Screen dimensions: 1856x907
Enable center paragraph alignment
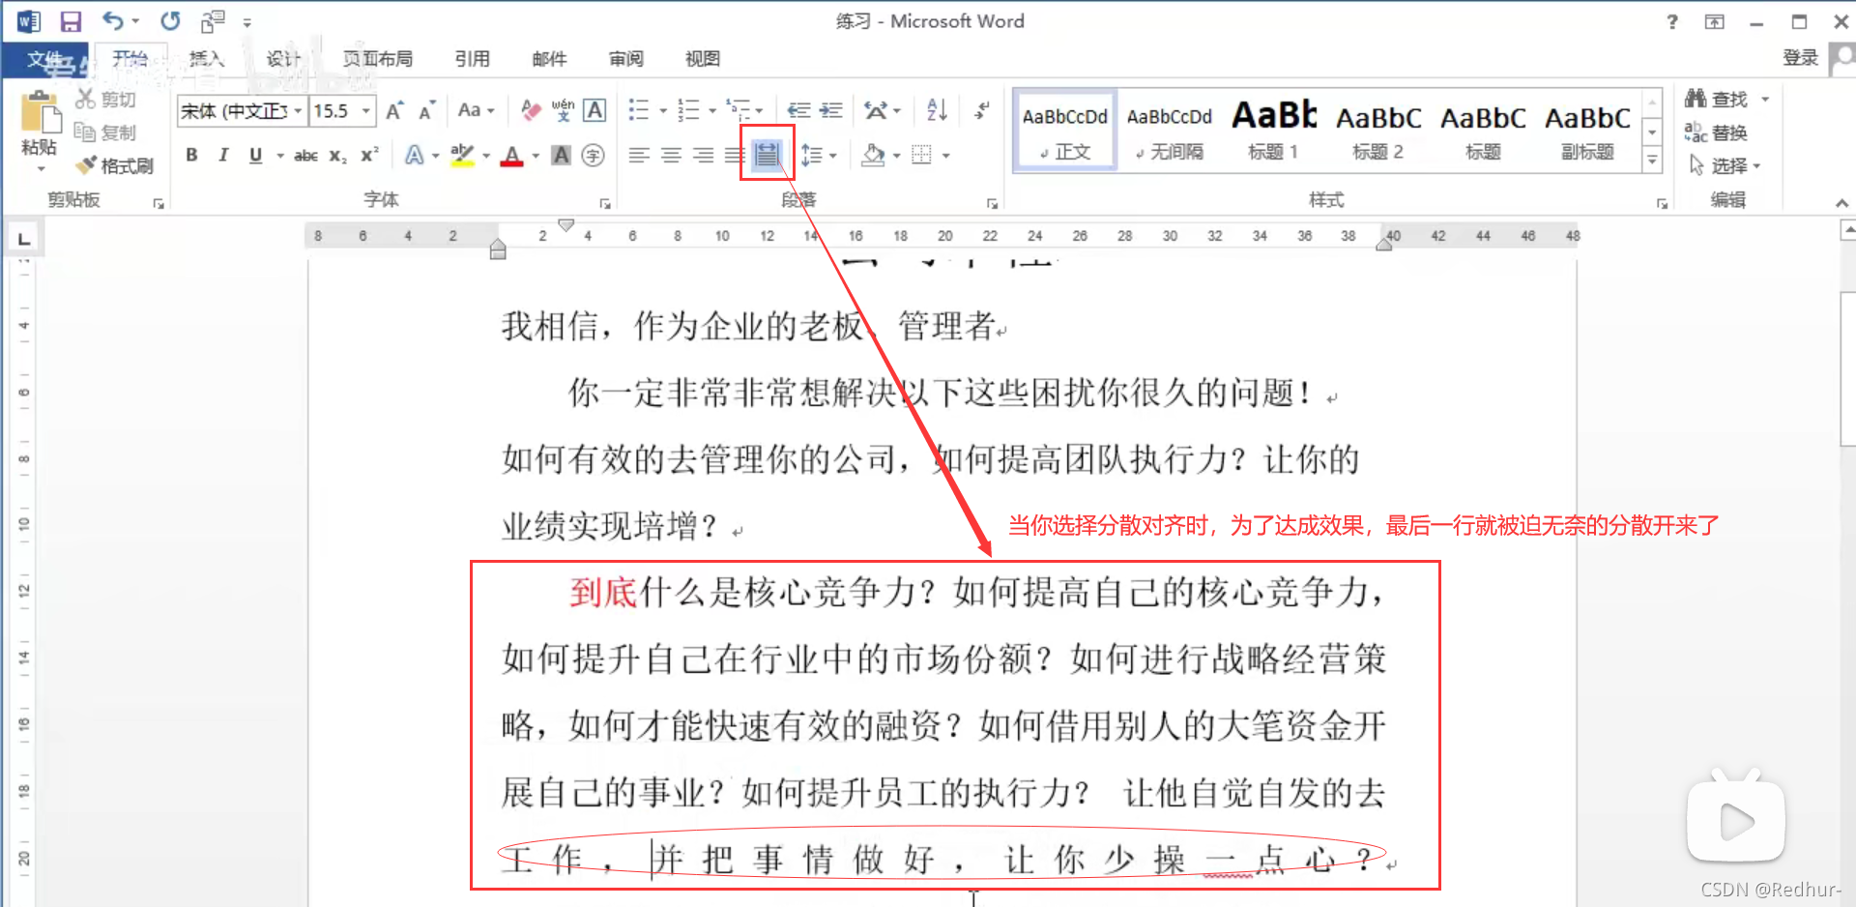pyautogui.click(x=671, y=156)
